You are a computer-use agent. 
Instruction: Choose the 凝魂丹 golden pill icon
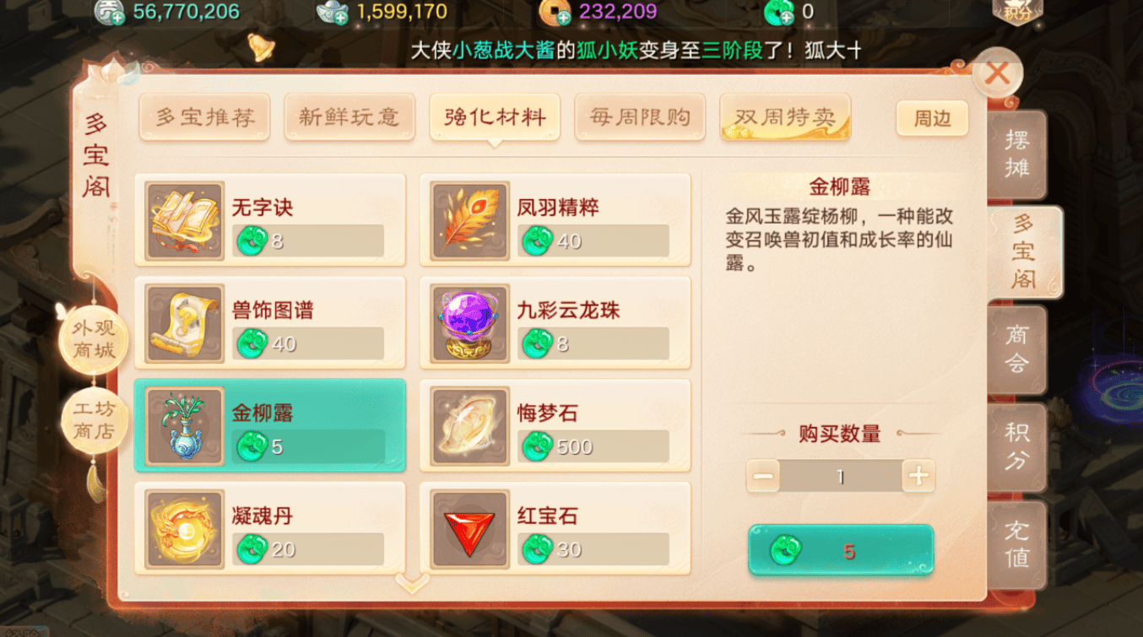pyautogui.click(x=185, y=529)
